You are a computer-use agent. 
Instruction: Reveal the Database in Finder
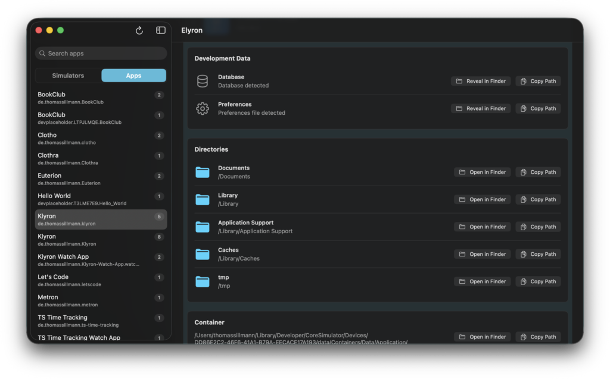(x=481, y=82)
